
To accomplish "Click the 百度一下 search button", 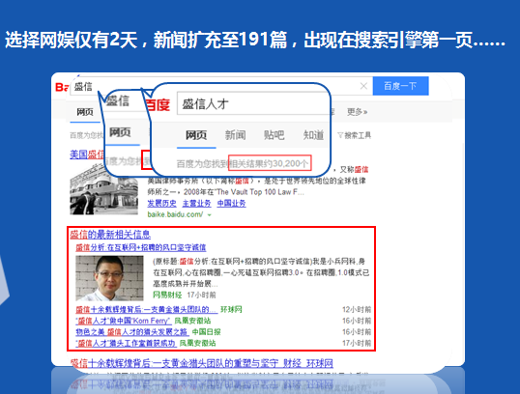I will (x=400, y=86).
